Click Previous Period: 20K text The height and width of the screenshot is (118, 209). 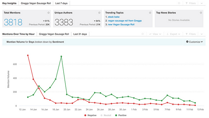(39, 24)
